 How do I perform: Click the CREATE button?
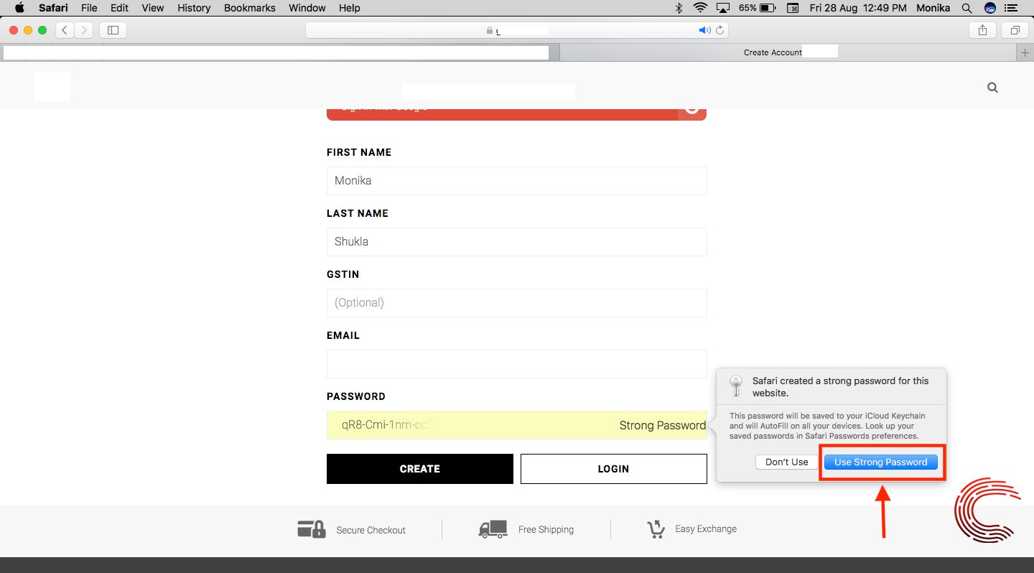[x=420, y=469]
